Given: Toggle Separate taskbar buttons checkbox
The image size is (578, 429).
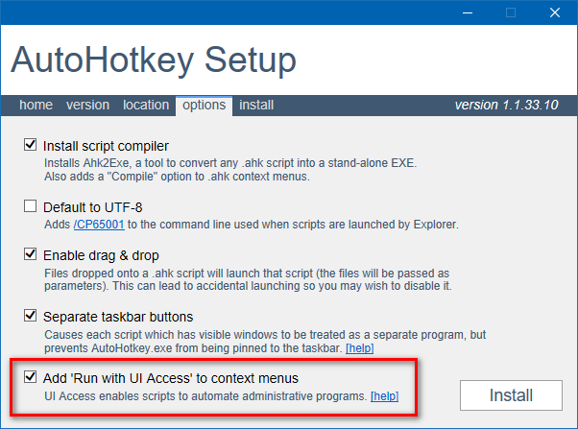Looking at the screenshot, I should pos(31,316).
